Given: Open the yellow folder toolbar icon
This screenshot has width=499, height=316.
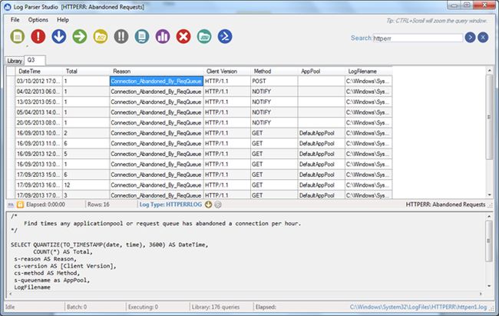Looking at the screenshot, I should (101, 36).
